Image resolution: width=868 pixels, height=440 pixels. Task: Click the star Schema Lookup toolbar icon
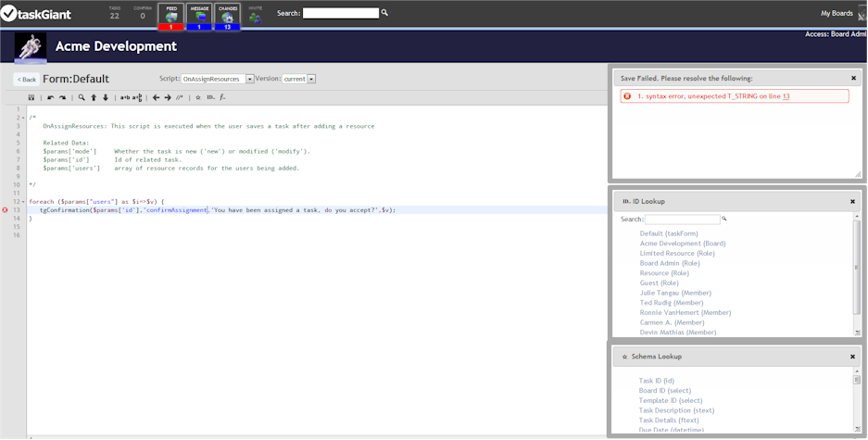pyautogui.click(x=197, y=97)
